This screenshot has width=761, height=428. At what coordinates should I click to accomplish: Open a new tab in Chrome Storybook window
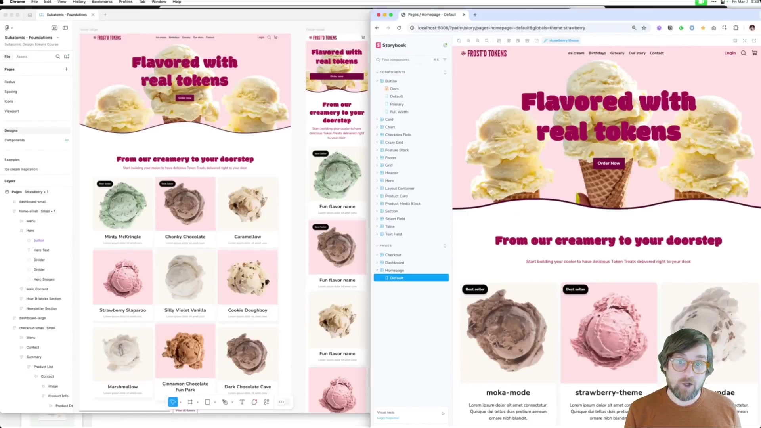(x=475, y=15)
